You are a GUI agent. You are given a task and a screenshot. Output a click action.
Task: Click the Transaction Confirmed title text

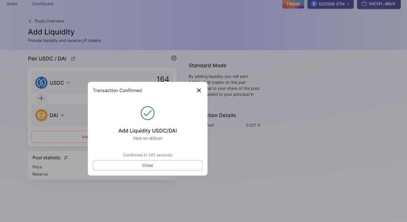tap(117, 90)
